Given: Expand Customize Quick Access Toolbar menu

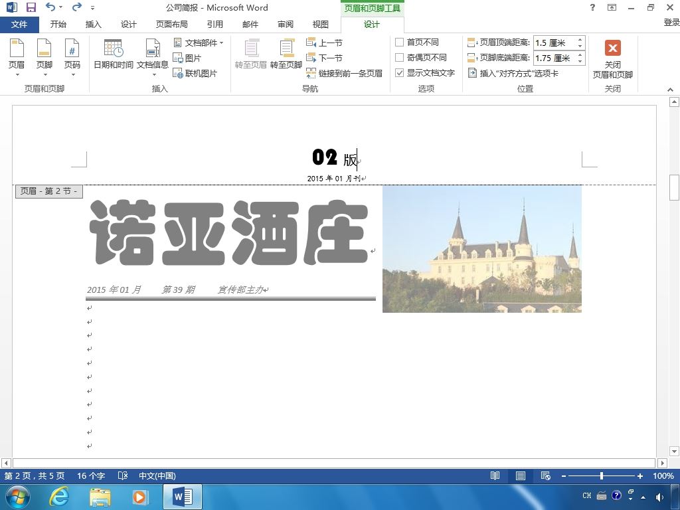Looking at the screenshot, I should point(92,8).
